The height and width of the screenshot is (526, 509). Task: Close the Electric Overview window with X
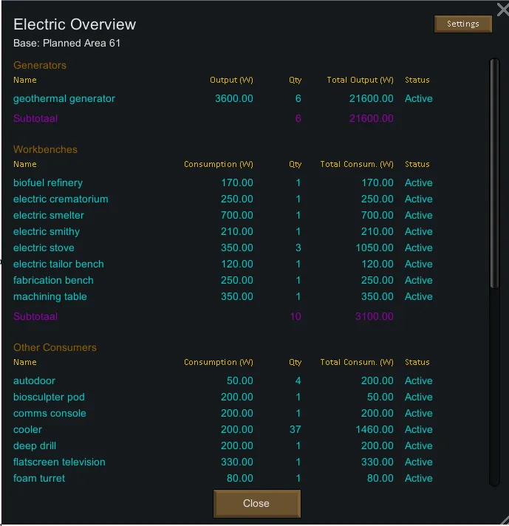[502, 10]
